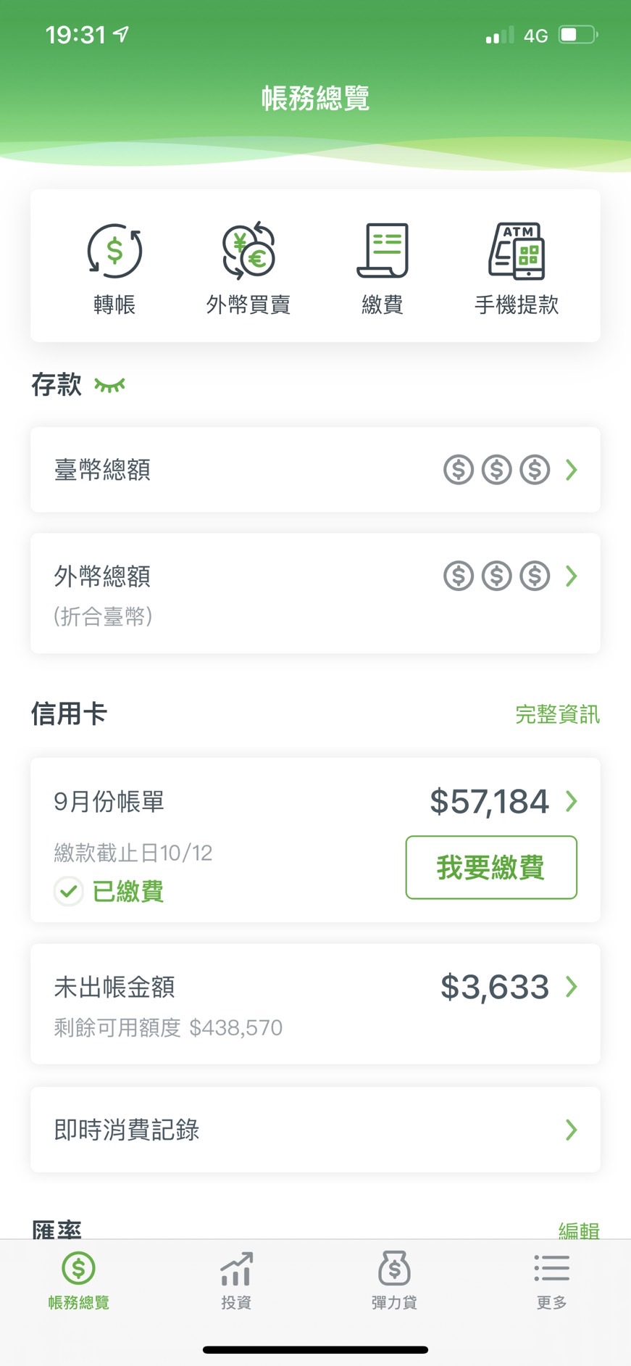Open 完整資訊 credit card link

click(557, 714)
